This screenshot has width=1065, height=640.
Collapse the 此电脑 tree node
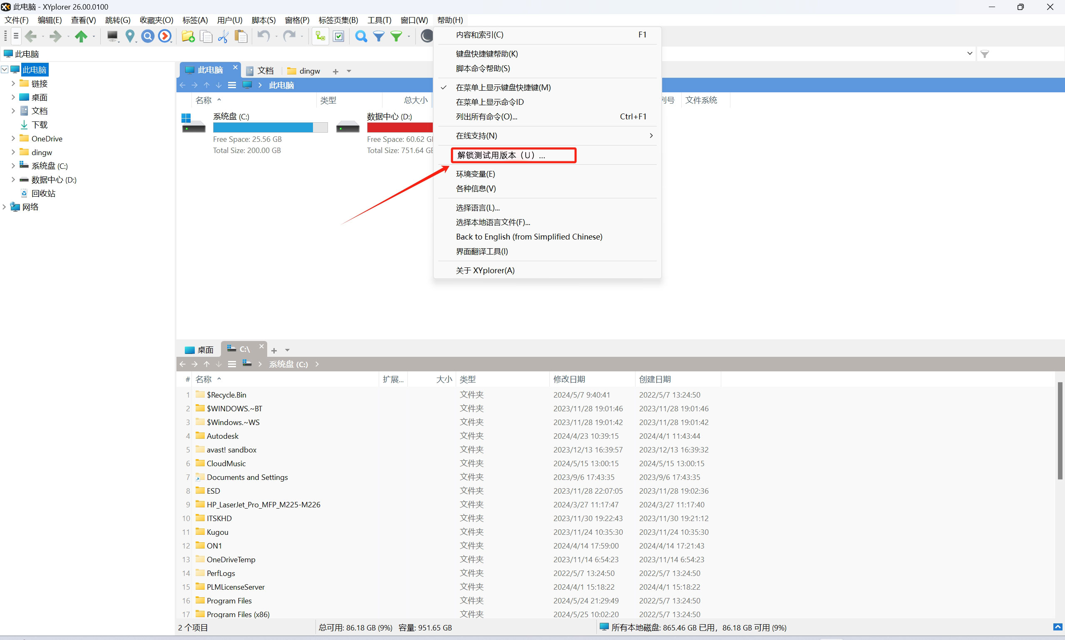[x=5, y=69]
